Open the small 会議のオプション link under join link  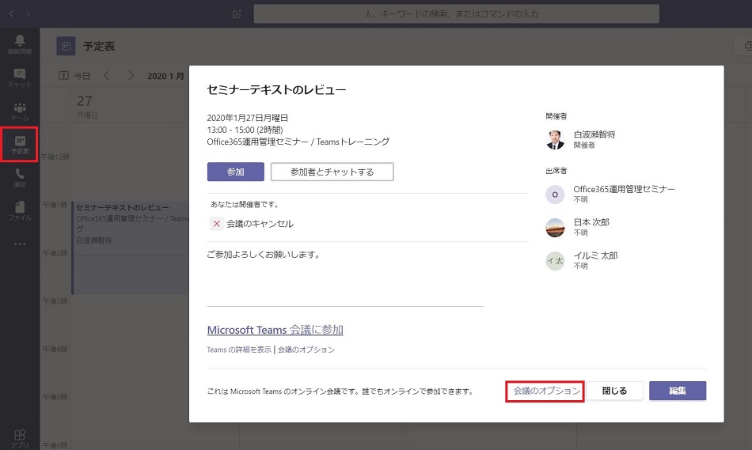tap(306, 350)
